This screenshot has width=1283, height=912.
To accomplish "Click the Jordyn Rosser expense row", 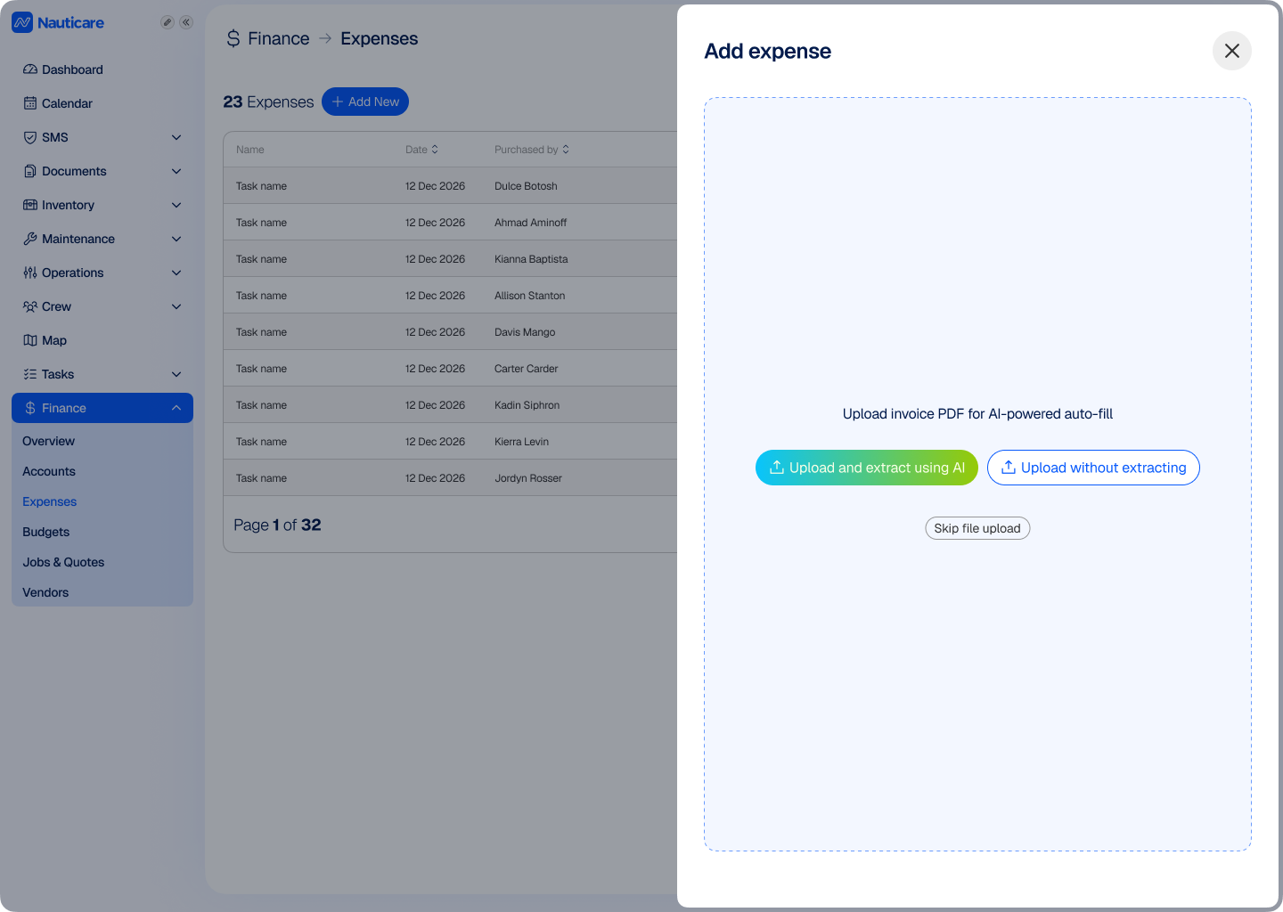I will pyautogui.click(x=450, y=478).
